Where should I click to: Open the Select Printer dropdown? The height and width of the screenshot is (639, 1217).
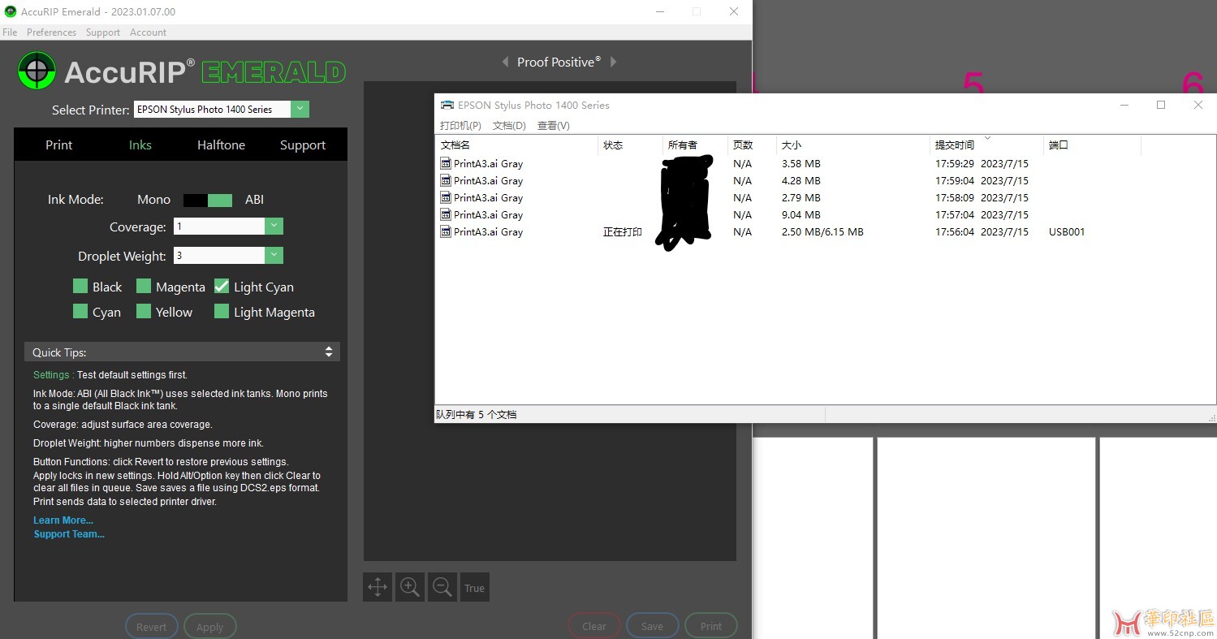pos(300,109)
